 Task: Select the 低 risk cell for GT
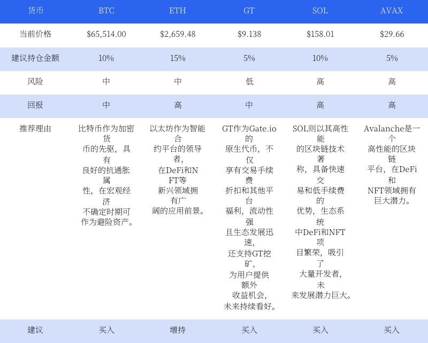coord(249,82)
